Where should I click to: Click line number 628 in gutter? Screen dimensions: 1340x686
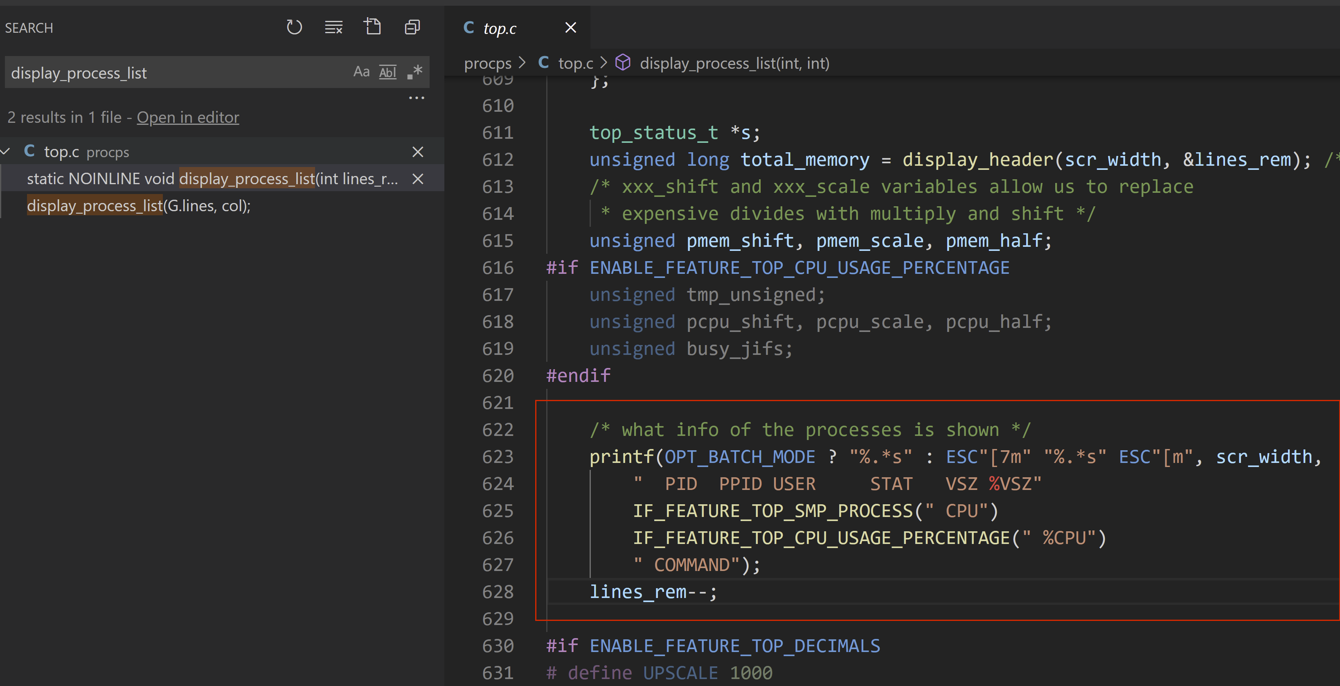pyautogui.click(x=497, y=592)
